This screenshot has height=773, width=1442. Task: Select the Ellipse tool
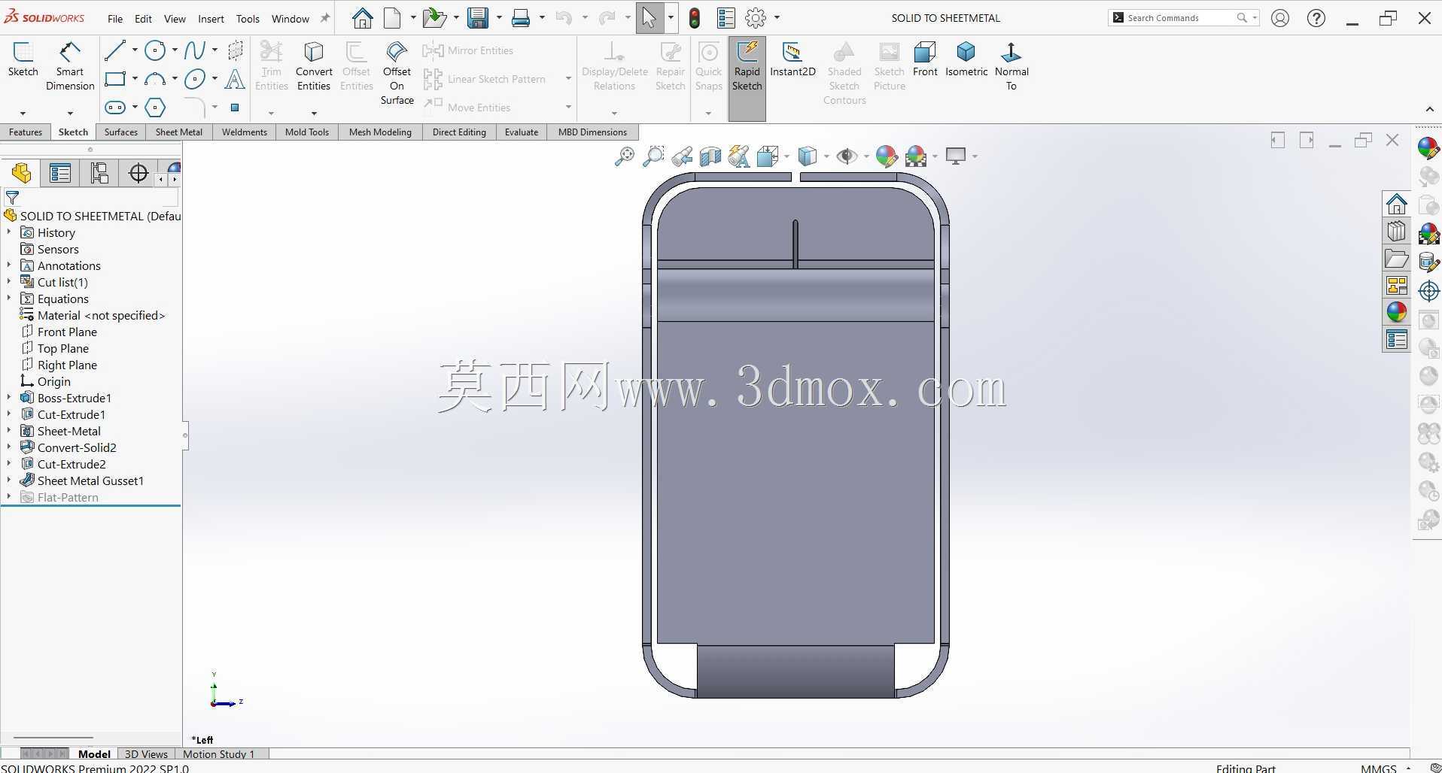195,79
